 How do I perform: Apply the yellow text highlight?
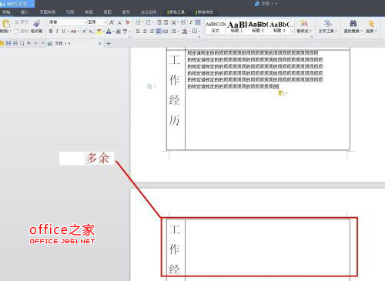point(99,32)
